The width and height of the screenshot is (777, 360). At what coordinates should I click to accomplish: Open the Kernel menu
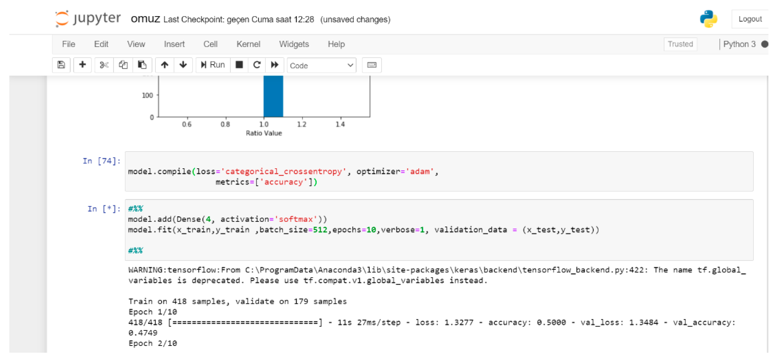[248, 44]
